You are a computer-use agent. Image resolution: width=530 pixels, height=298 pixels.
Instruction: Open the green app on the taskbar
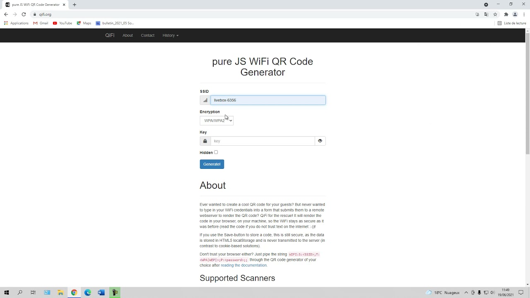click(x=115, y=293)
